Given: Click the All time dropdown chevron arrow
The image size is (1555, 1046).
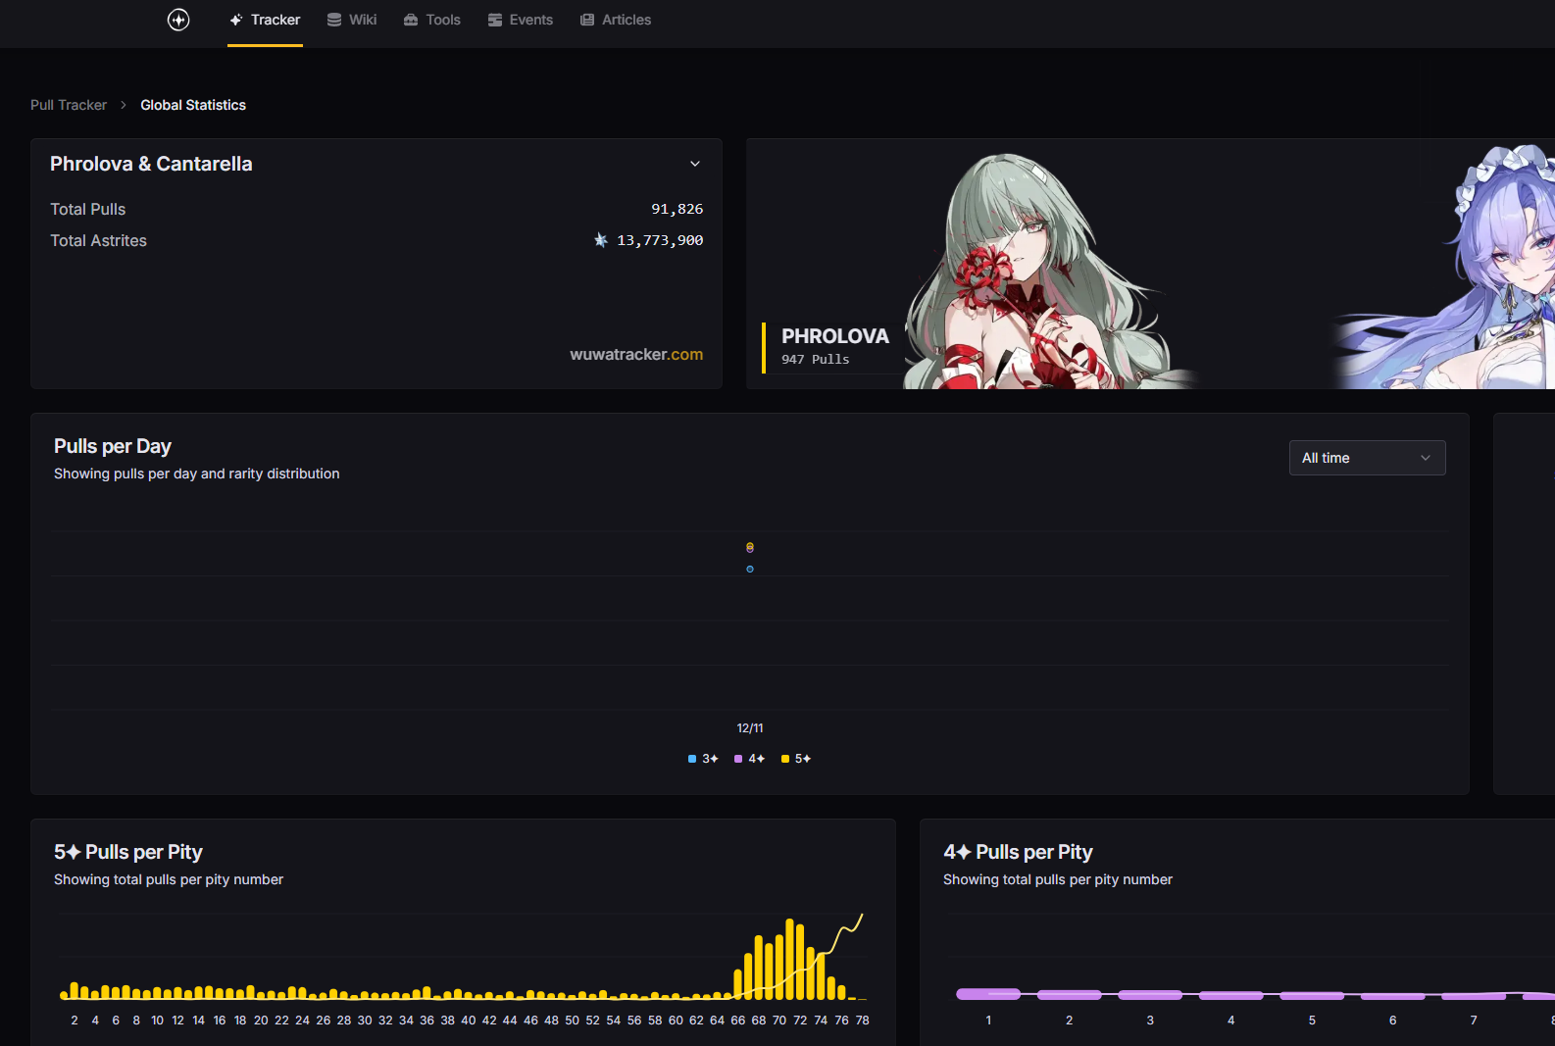Looking at the screenshot, I should pyautogui.click(x=1426, y=458).
